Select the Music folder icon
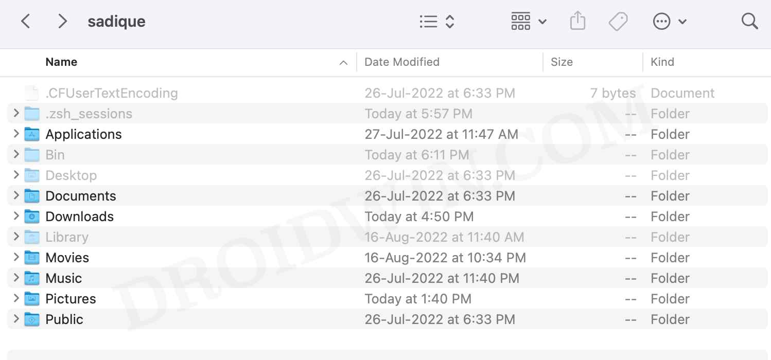 click(32, 278)
